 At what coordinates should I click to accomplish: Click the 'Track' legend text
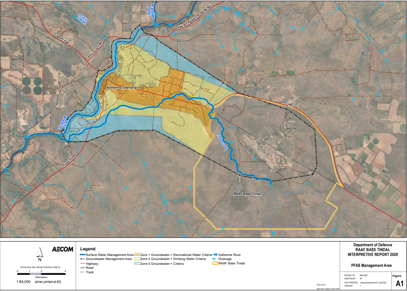pyautogui.click(x=90, y=272)
